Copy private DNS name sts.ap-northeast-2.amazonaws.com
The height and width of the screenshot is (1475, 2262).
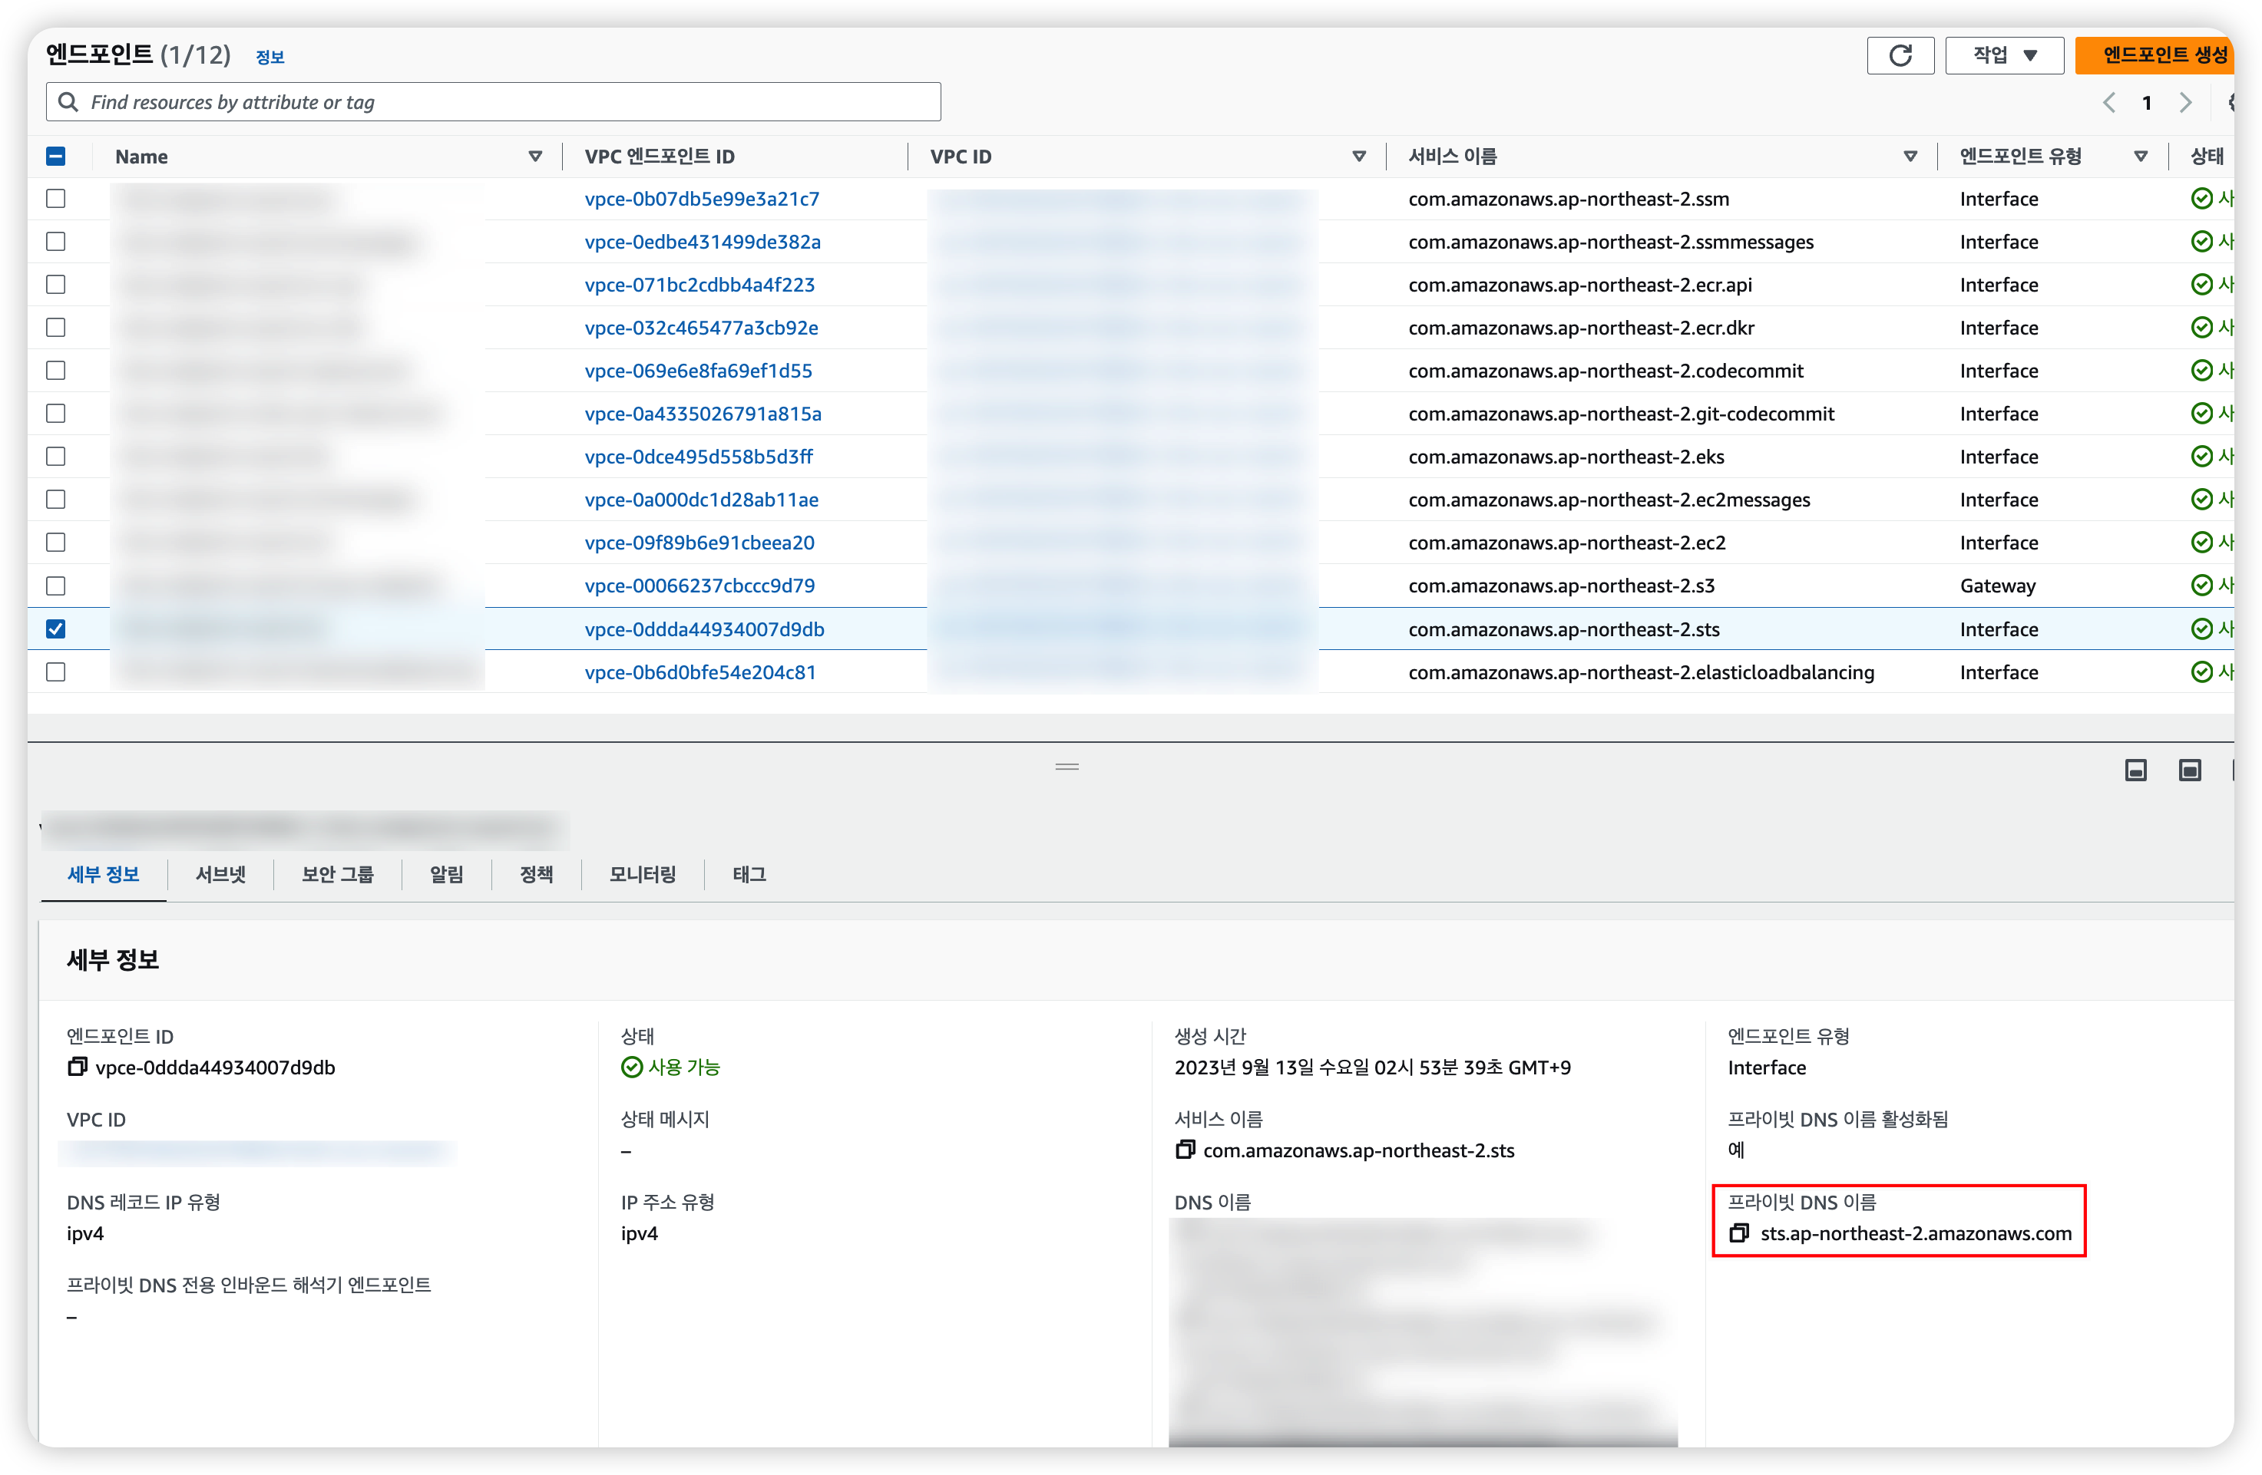[x=1738, y=1232]
